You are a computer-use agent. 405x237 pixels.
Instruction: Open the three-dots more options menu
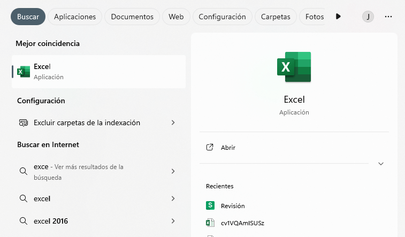click(x=388, y=17)
